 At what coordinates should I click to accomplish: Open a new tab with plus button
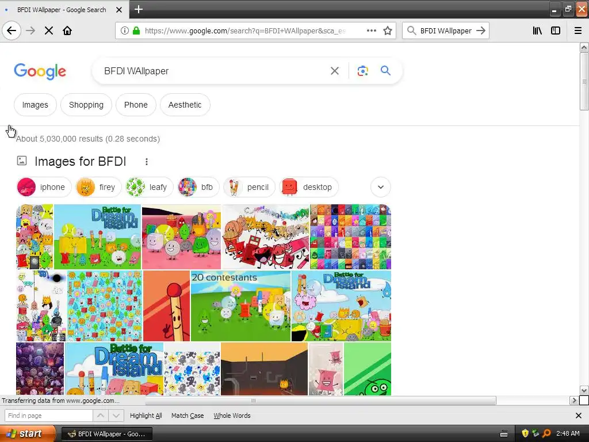tap(138, 9)
